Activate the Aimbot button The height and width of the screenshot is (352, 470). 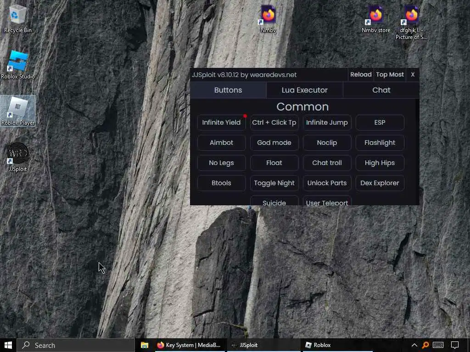coord(221,143)
